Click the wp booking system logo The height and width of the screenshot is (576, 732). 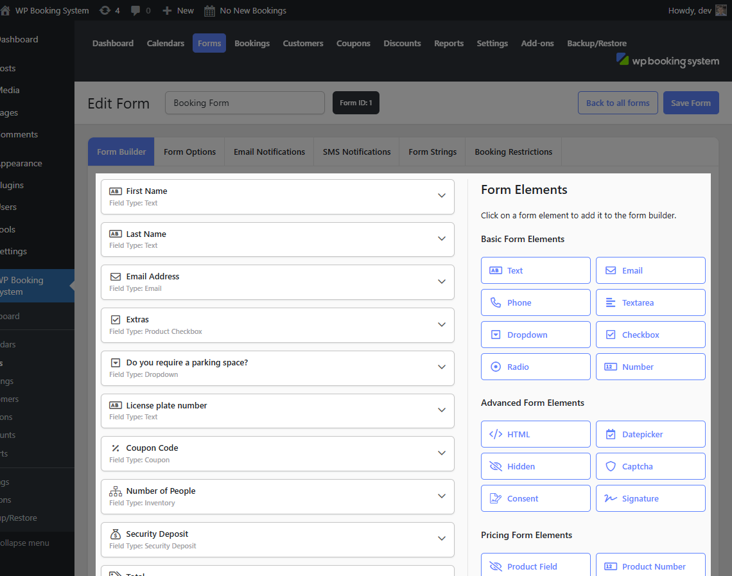(668, 60)
